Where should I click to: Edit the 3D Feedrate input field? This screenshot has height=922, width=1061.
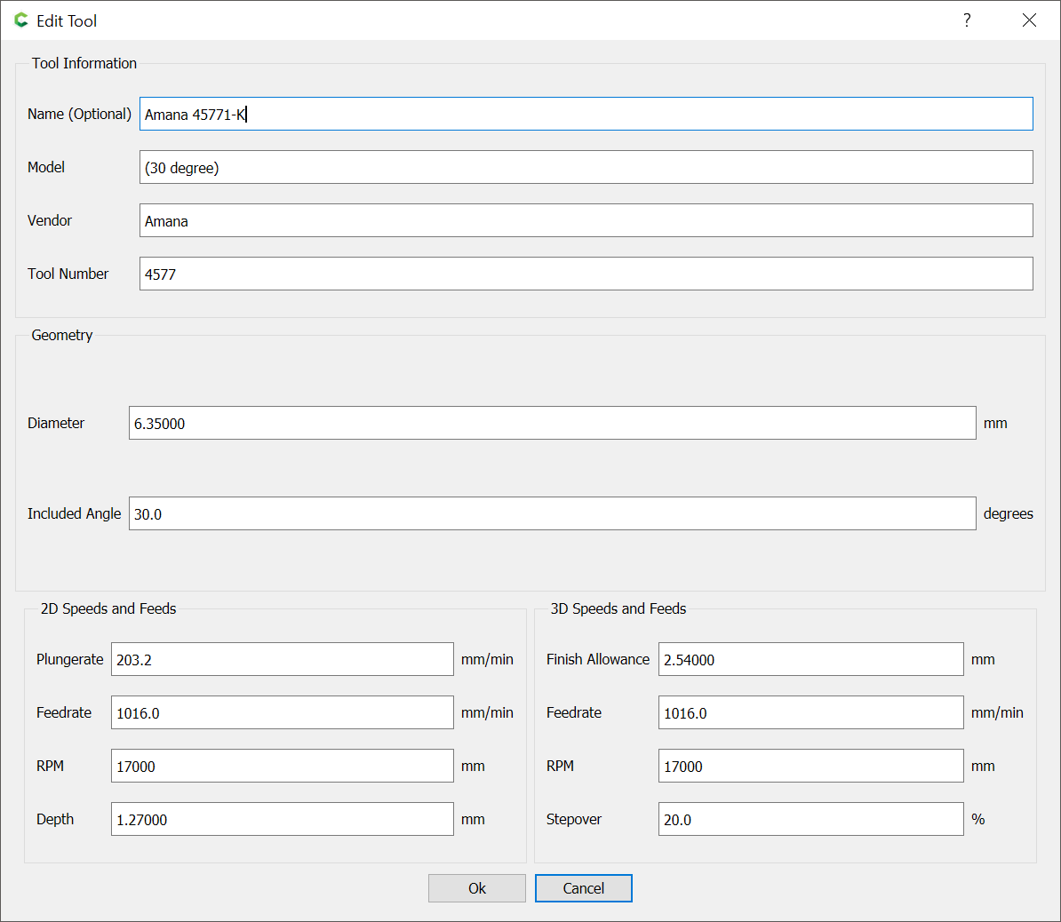[x=810, y=712]
